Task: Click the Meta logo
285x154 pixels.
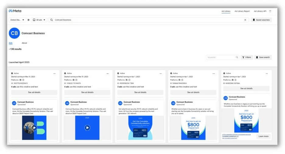Action: click(15, 11)
